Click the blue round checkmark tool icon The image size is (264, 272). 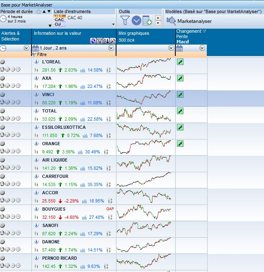coord(136,20)
